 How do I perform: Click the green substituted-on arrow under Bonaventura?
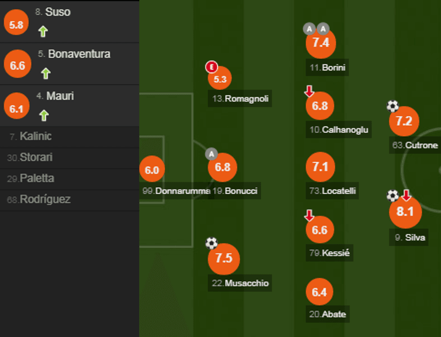point(45,73)
